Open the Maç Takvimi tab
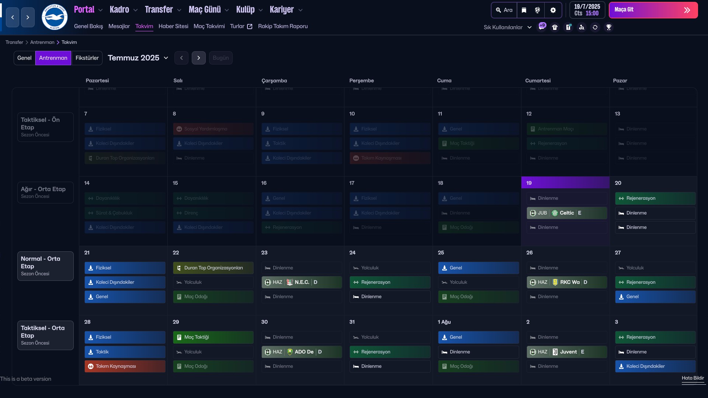The image size is (708, 398). click(x=209, y=26)
